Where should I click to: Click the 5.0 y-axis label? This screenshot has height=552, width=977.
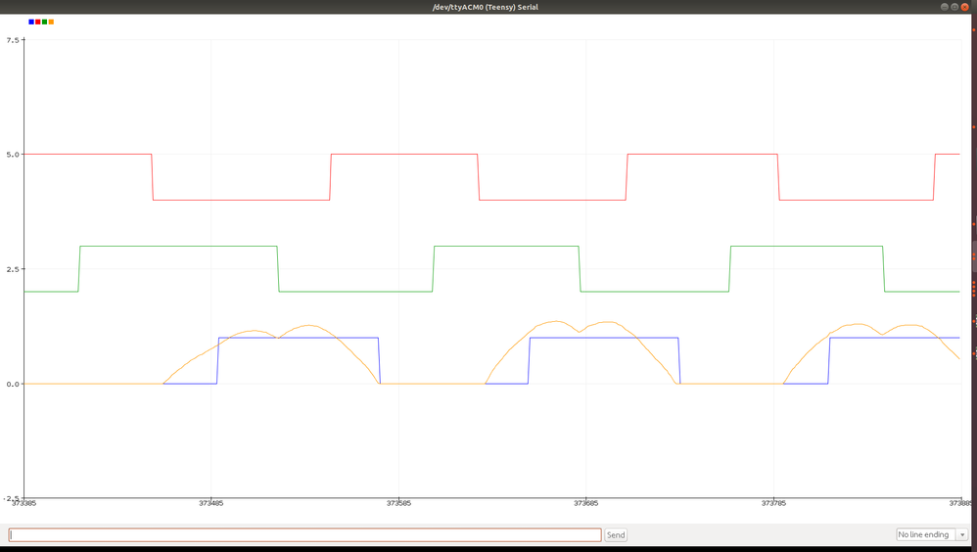(13, 155)
